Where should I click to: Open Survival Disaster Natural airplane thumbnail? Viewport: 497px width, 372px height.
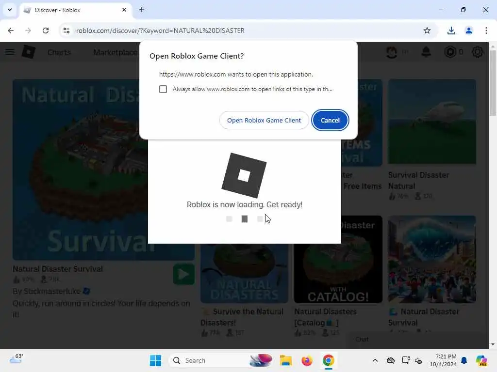pyautogui.click(x=432, y=122)
